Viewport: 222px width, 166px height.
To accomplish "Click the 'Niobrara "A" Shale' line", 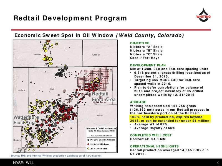I will (146, 47).
